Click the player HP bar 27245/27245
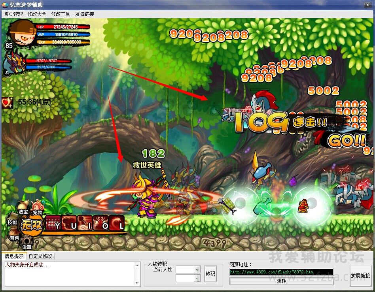Screen dimensions: 375x292 [x=63, y=27]
